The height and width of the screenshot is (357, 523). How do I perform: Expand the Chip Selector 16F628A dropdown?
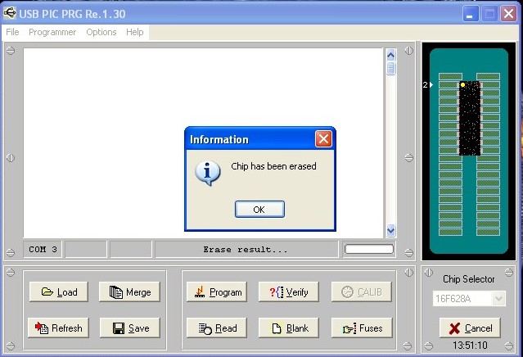tap(498, 300)
